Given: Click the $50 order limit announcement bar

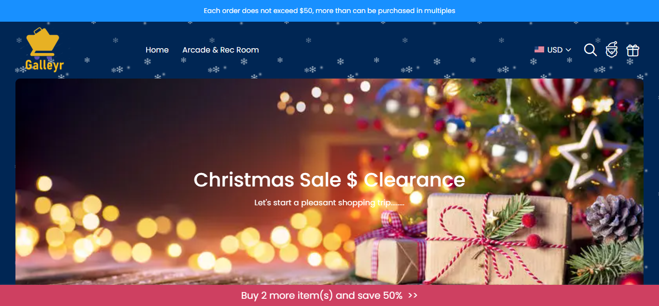Looking at the screenshot, I should (x=329, y=11).
